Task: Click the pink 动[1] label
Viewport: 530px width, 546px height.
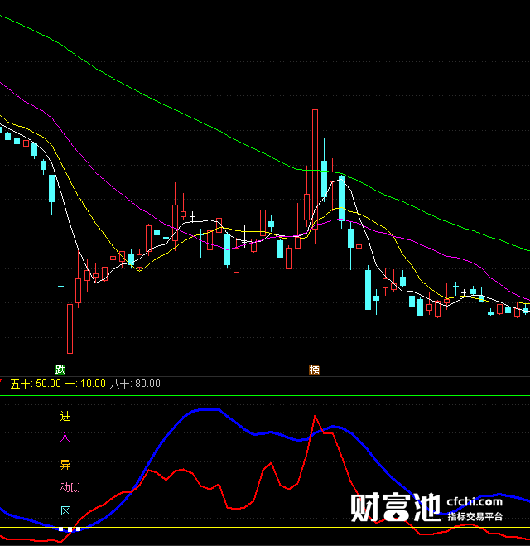Action: click(x=70, y=487)
